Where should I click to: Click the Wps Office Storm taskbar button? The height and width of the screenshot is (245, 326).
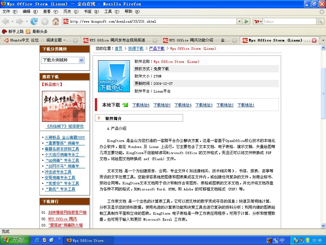(x=89, y=241)
